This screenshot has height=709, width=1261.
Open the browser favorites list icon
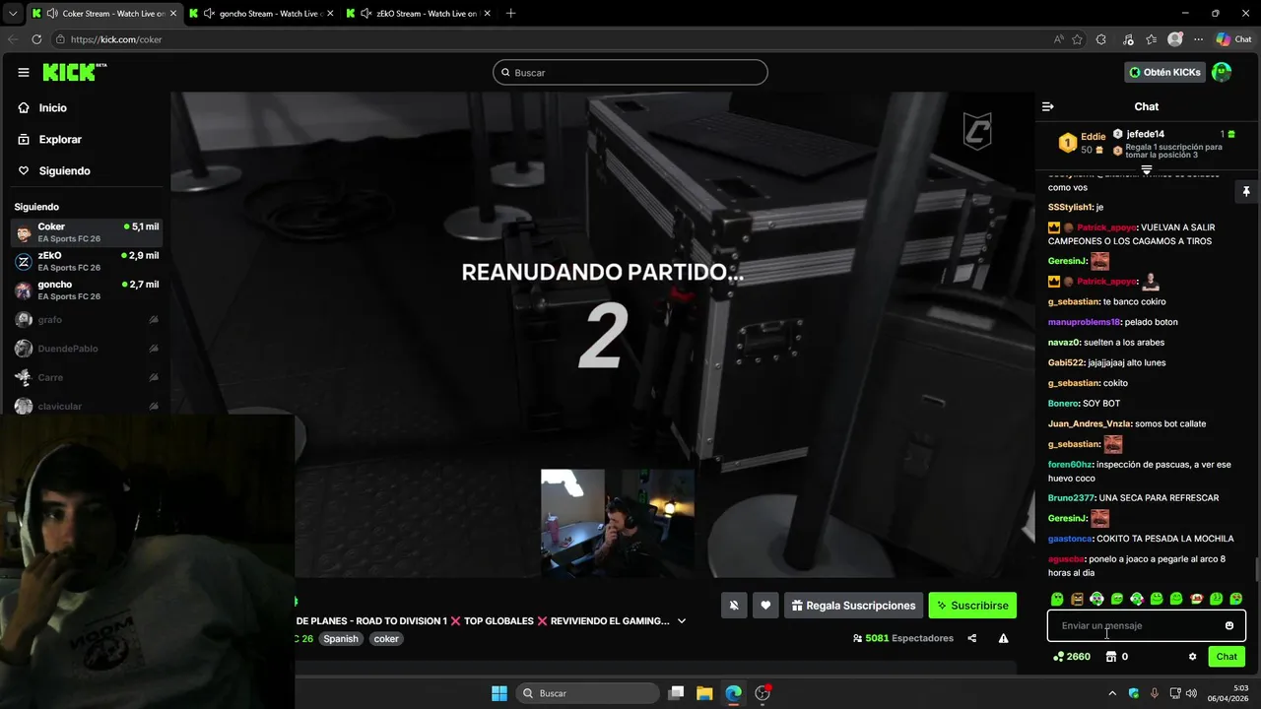(1151, 39)
